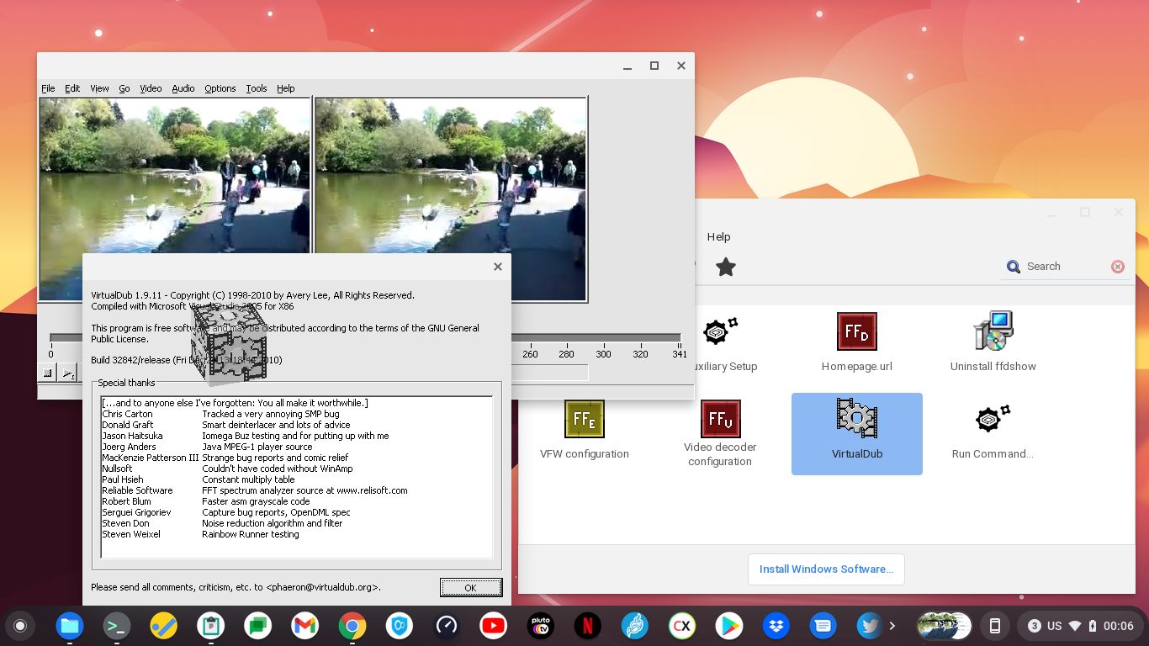Image resolution: width=1149 pixels, height=646 pixels.
Task: Open Dropbox from the shelf
Action: (776, 626)
